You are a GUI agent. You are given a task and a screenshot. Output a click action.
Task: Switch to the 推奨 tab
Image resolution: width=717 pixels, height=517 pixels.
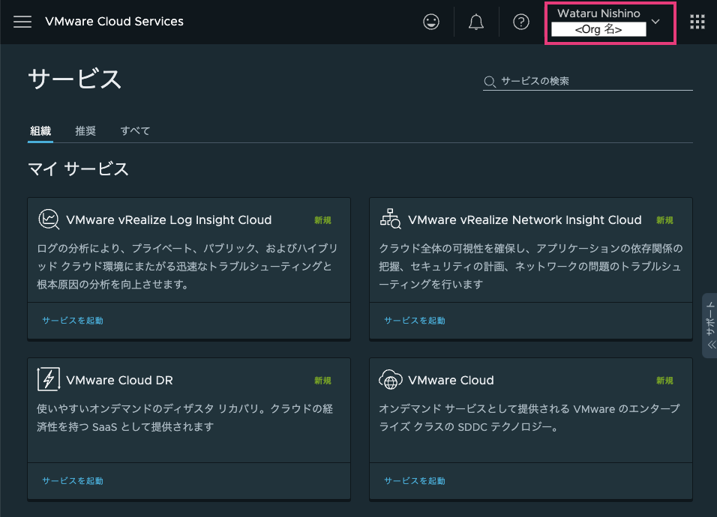(x=86, y=130)
